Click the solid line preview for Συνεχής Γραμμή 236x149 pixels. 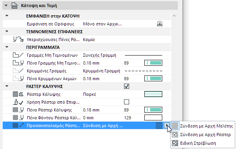[x=144, y=55]
